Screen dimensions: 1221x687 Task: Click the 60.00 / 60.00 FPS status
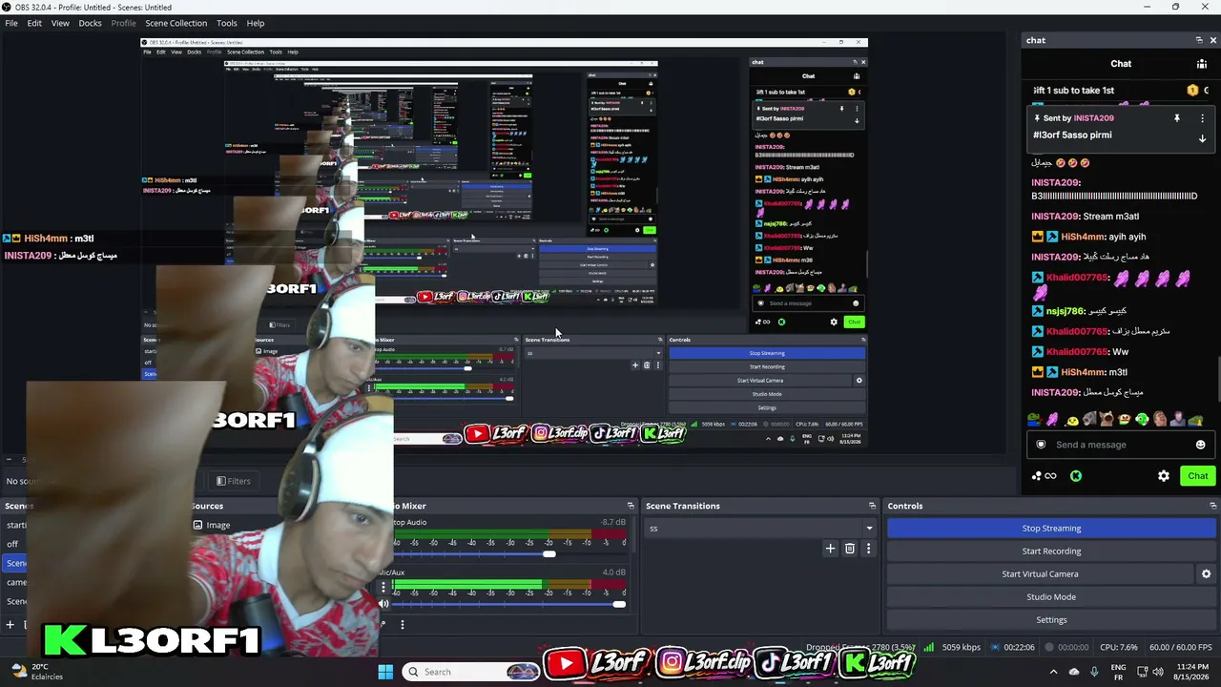1180,647
